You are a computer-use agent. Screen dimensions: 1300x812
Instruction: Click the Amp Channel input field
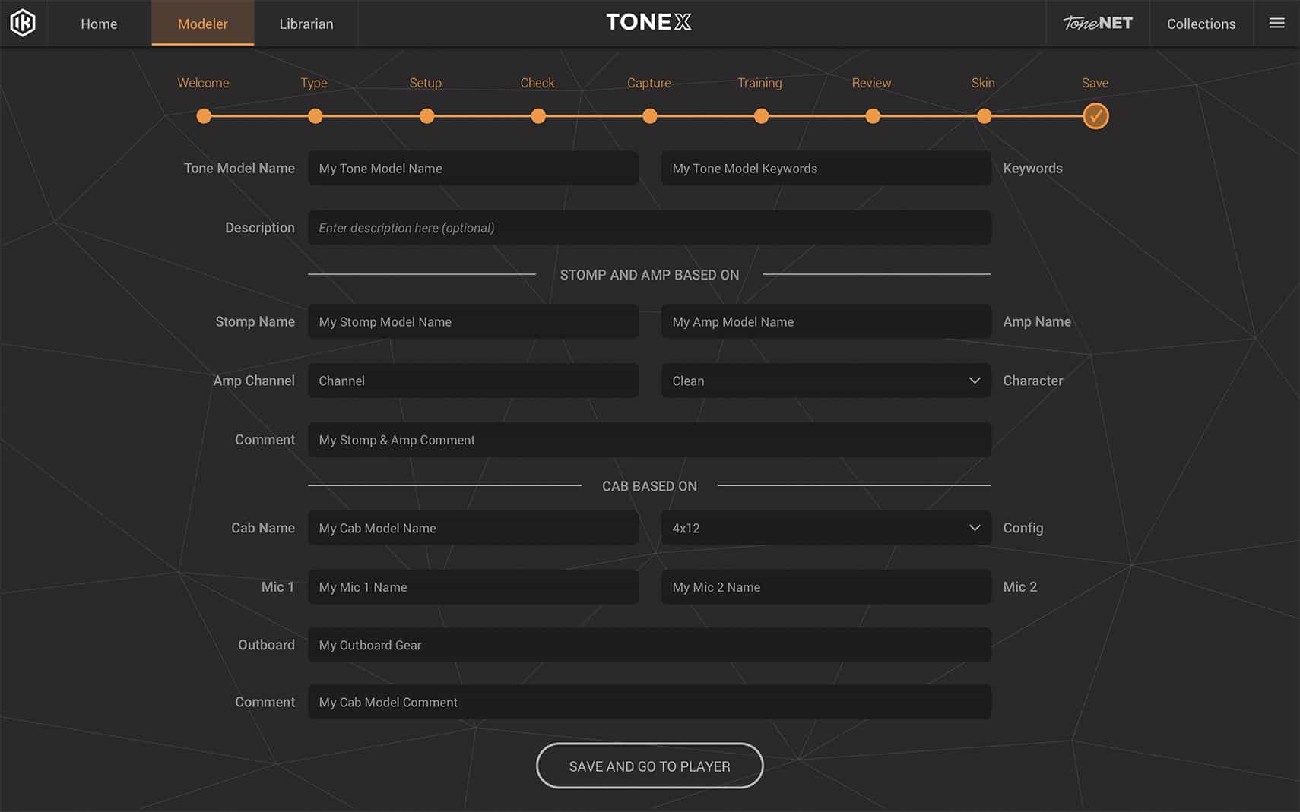(x=473, y=381)
